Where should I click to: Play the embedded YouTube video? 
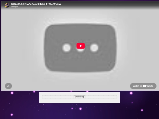81,46
